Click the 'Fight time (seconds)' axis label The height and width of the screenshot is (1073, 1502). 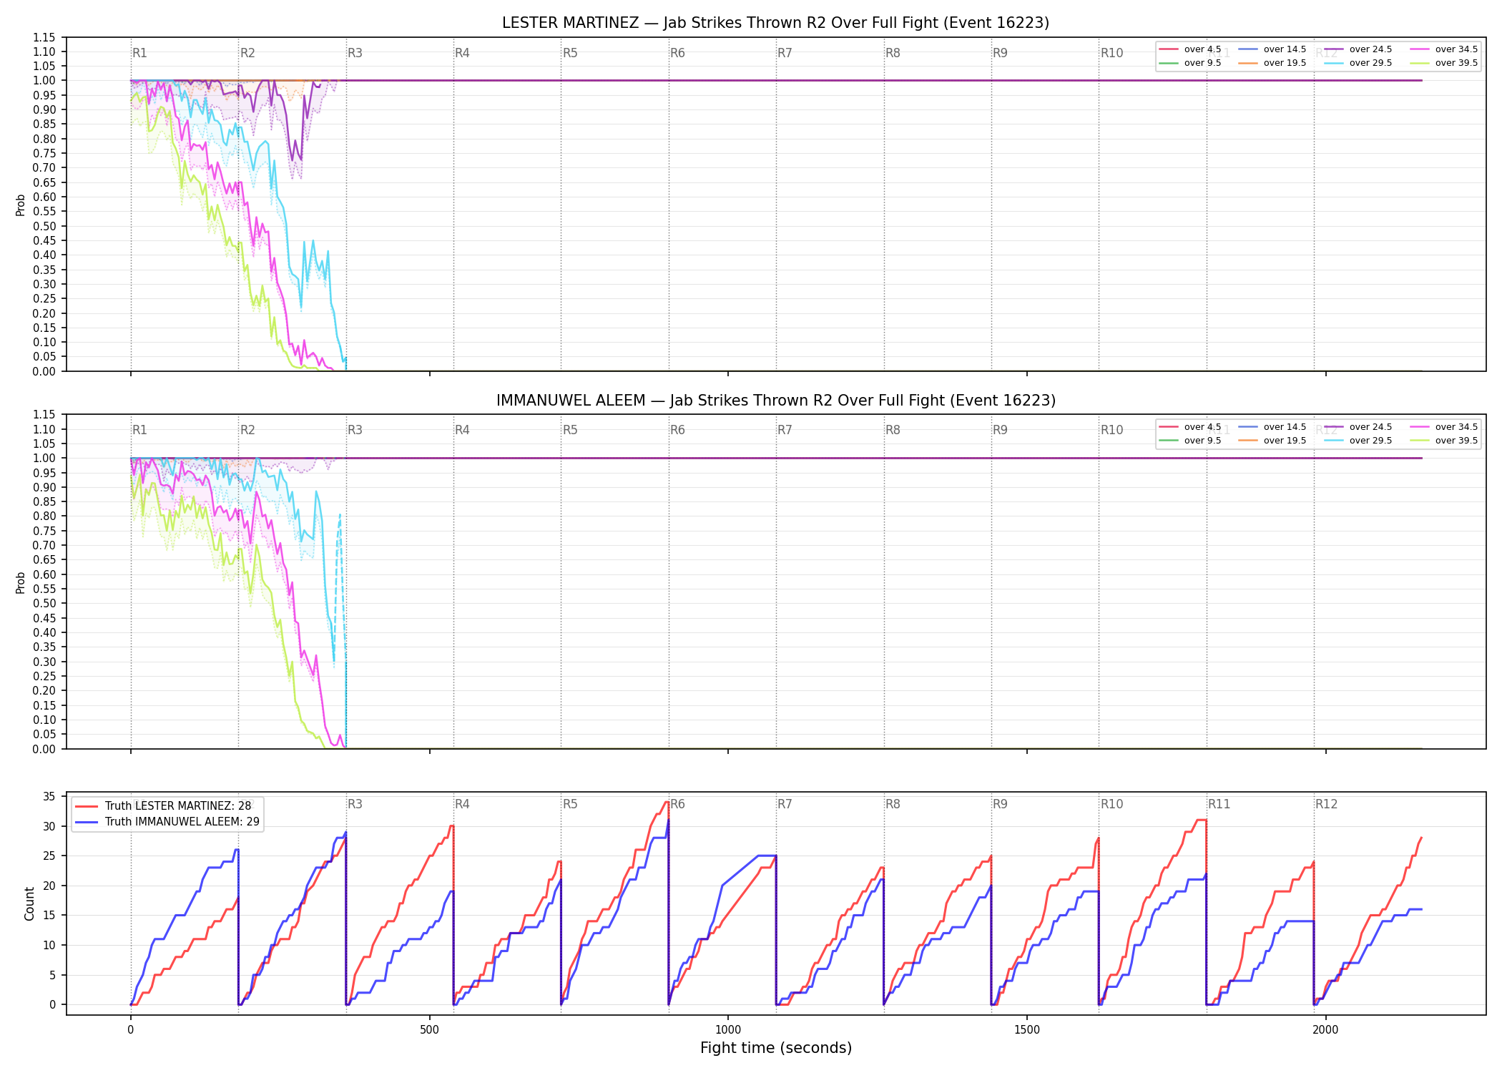(x=776, y=1048)
